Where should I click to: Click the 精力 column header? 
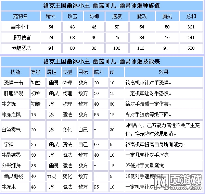51,16
